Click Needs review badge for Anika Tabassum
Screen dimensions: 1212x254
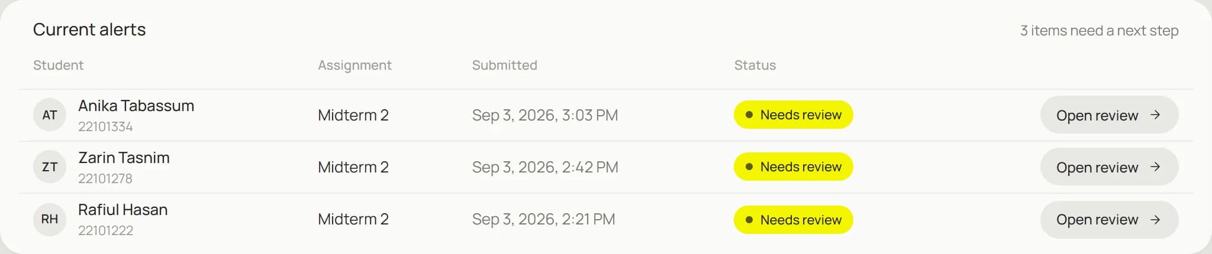pyautogui.click(x=793, y=115)
